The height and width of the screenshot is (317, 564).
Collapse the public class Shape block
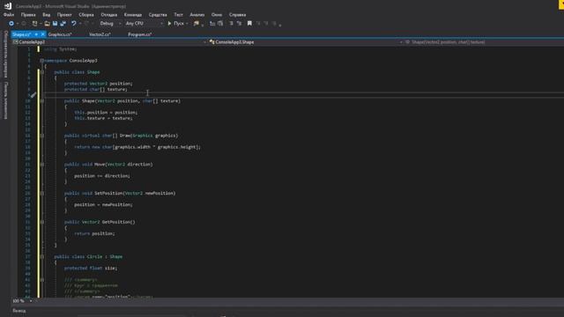[x=42, y=72]
